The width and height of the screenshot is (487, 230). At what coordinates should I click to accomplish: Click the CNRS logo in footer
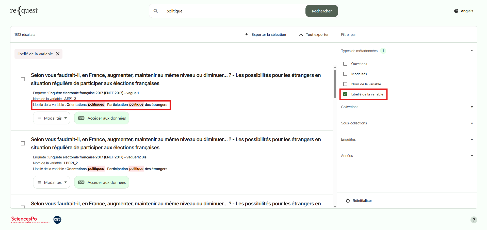[57, 220]
